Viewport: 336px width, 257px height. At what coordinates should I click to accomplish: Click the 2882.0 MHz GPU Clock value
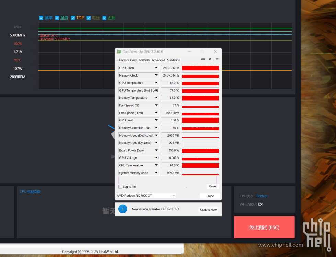click(171, 68)
